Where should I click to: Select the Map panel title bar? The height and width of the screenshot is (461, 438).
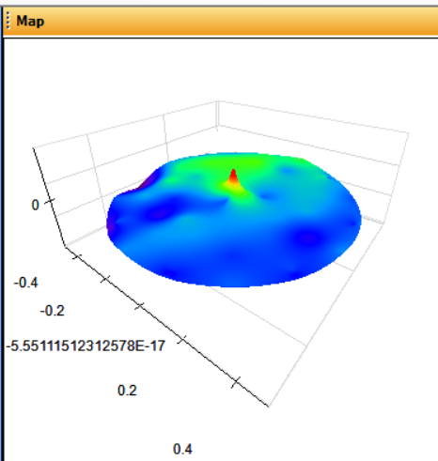coord(220,22)
